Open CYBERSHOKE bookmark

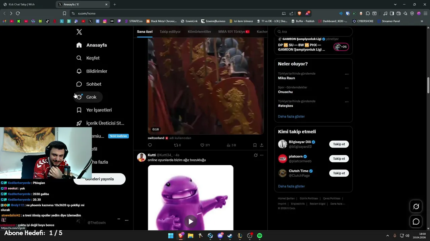[363, 21]
